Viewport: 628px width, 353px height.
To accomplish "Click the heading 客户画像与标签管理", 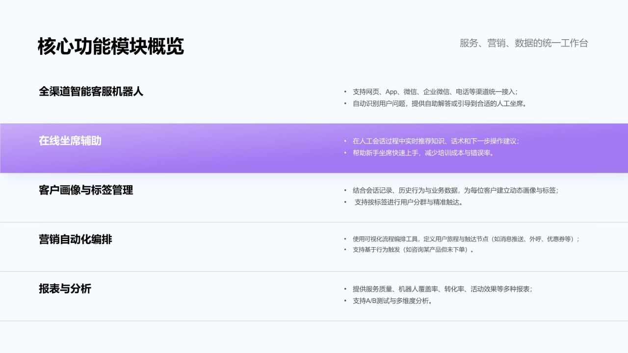I will tap(86, 190).
